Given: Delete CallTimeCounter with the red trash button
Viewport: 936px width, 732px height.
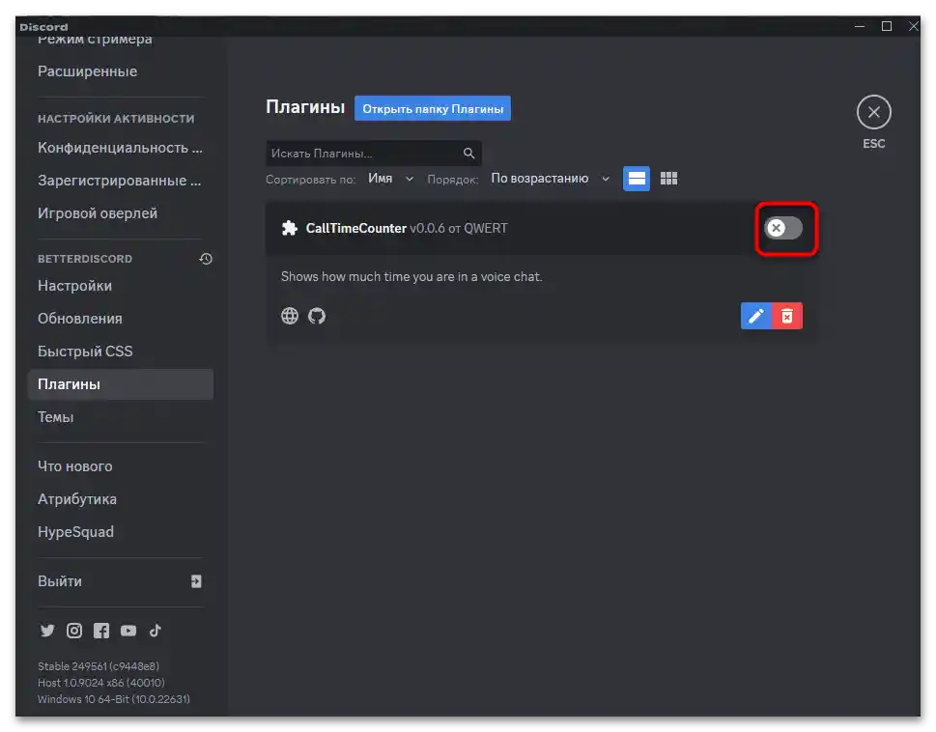Looking at the screenshot, I should pyautogui.click(x=787, y=316).
